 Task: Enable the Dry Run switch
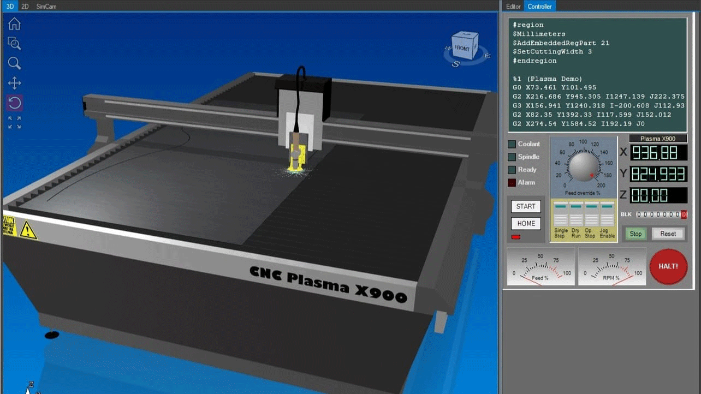tap(575, 210)
